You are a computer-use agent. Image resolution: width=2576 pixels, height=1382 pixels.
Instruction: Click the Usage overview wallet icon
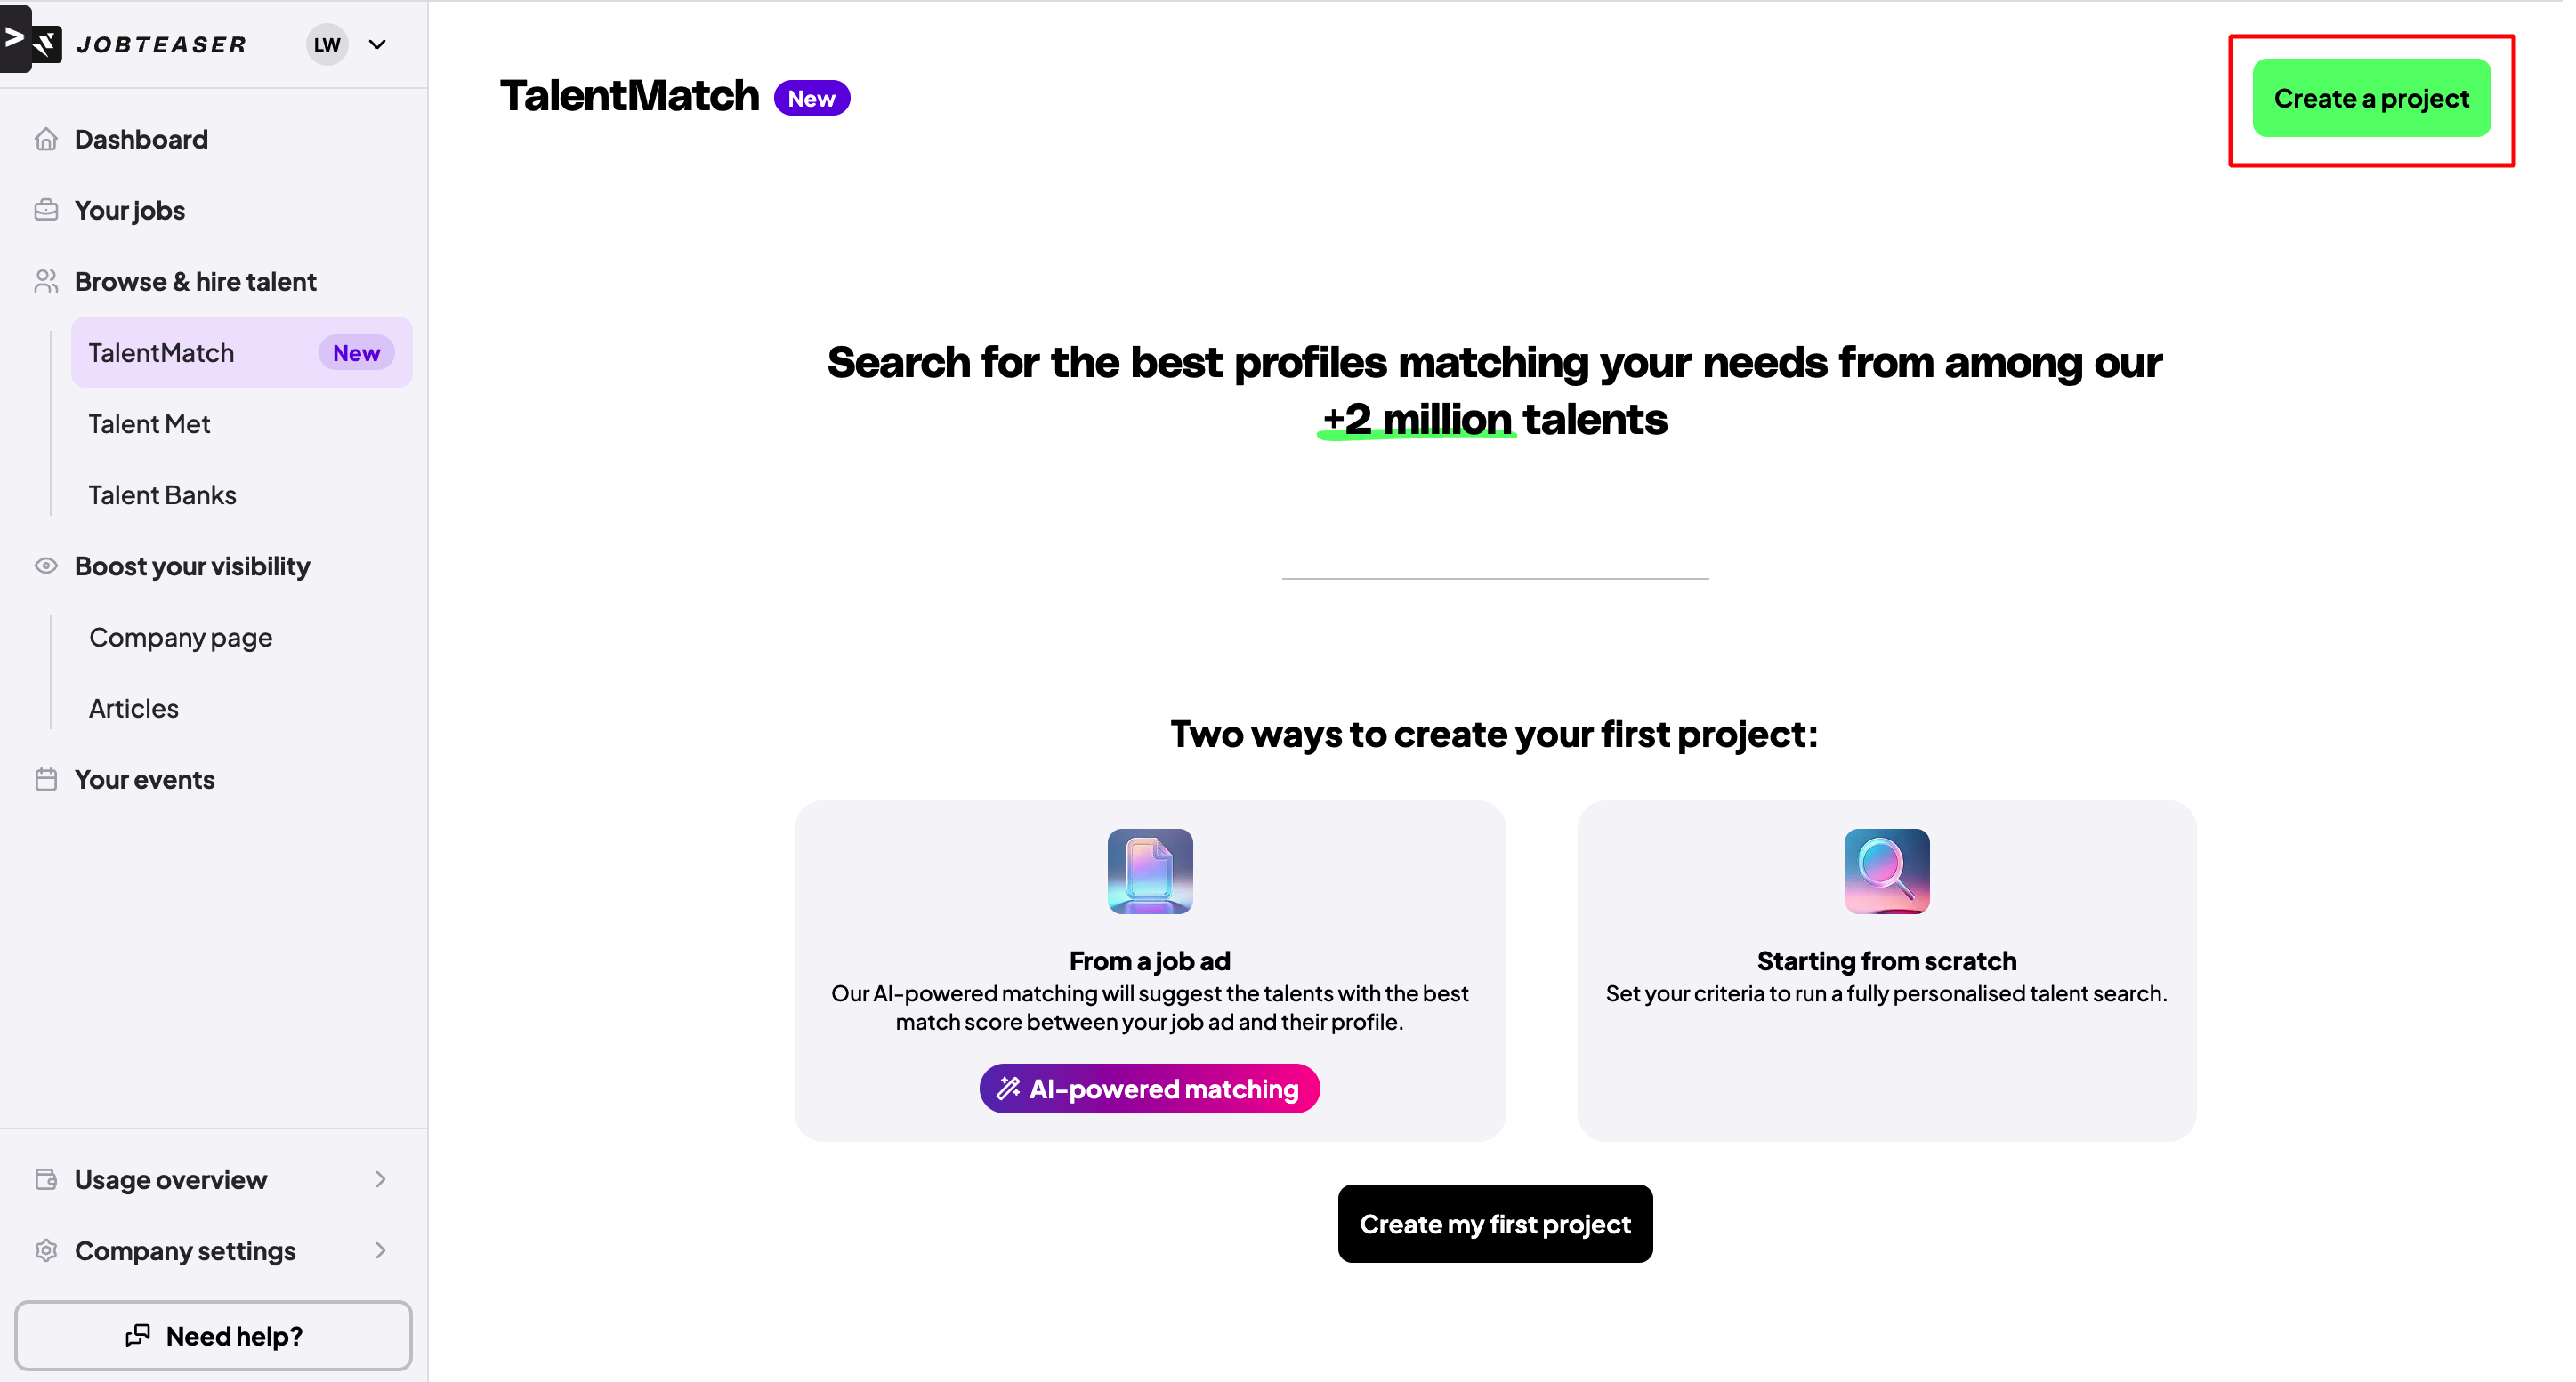click(46, 1179)
